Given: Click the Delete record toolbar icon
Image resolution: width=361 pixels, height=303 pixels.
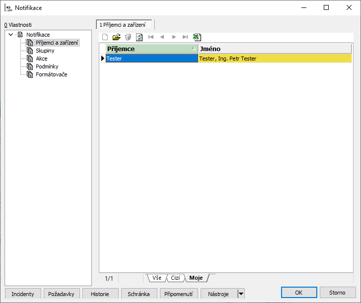Looking at the screenshot, I should [128, 37].
